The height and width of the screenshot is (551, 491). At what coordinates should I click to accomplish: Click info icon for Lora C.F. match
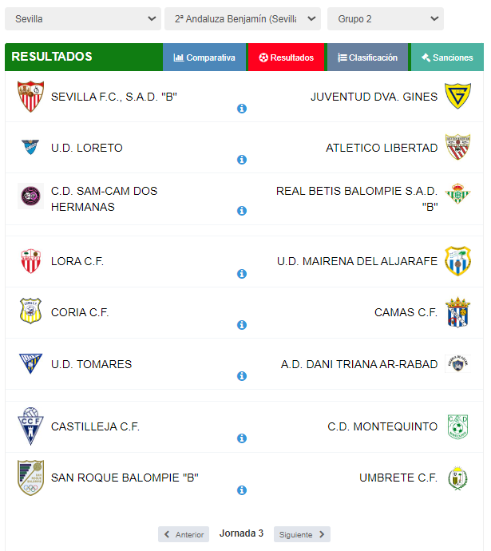tap(242, 274)
